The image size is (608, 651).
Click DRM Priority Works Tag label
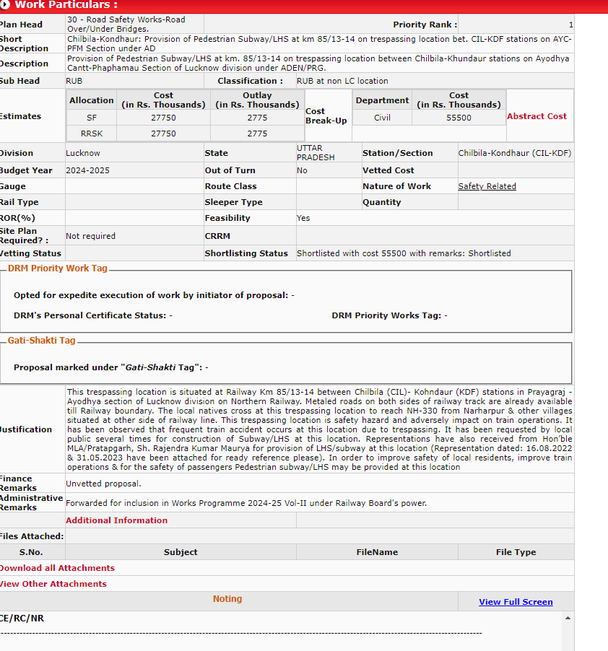pyautogui.click(x=386, y=315)
